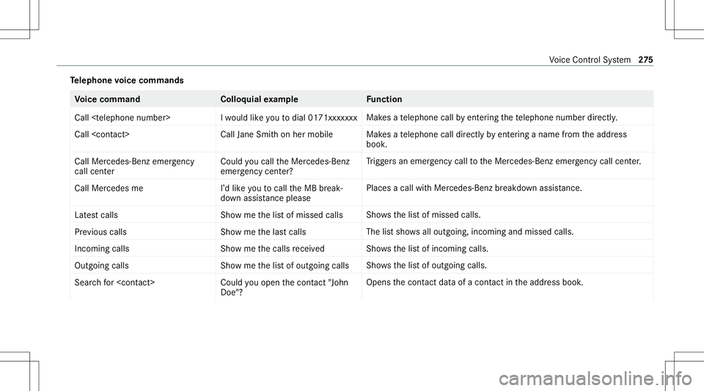
Task: Click 'Shows the list of outgoing calls.' text
Action: [426, 266]
